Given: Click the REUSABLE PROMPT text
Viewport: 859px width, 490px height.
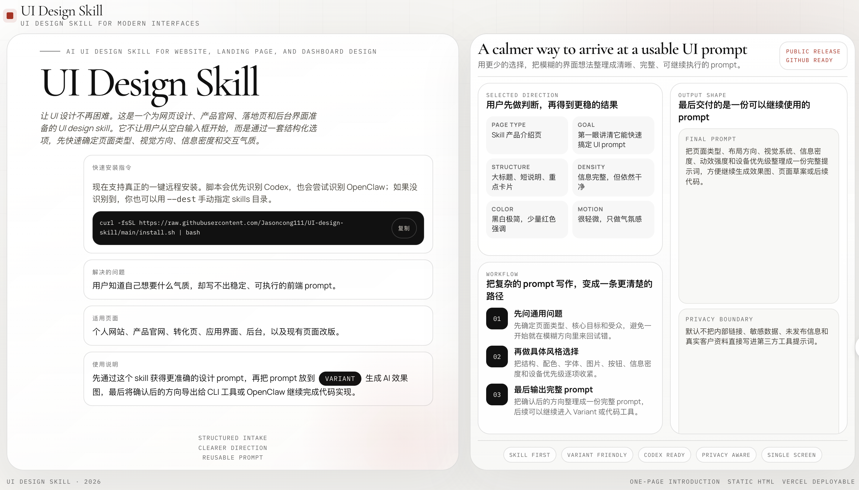Looking at the screenshot, I should [x=233, y=457].
